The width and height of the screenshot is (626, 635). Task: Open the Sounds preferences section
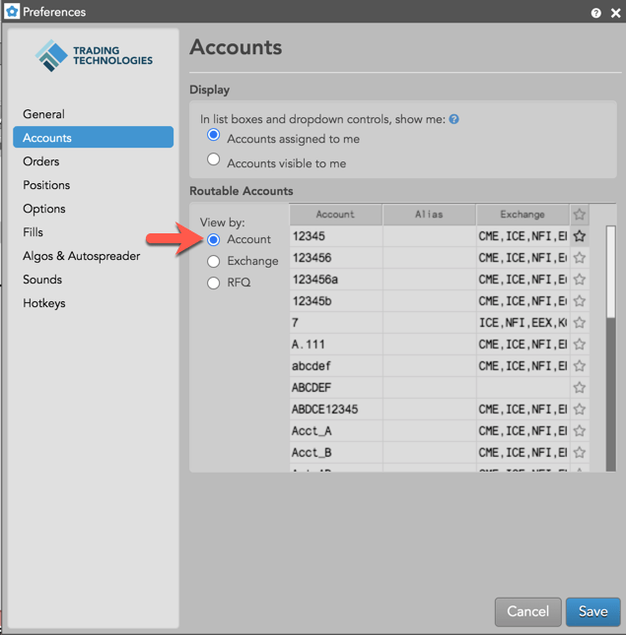point(94,280)
